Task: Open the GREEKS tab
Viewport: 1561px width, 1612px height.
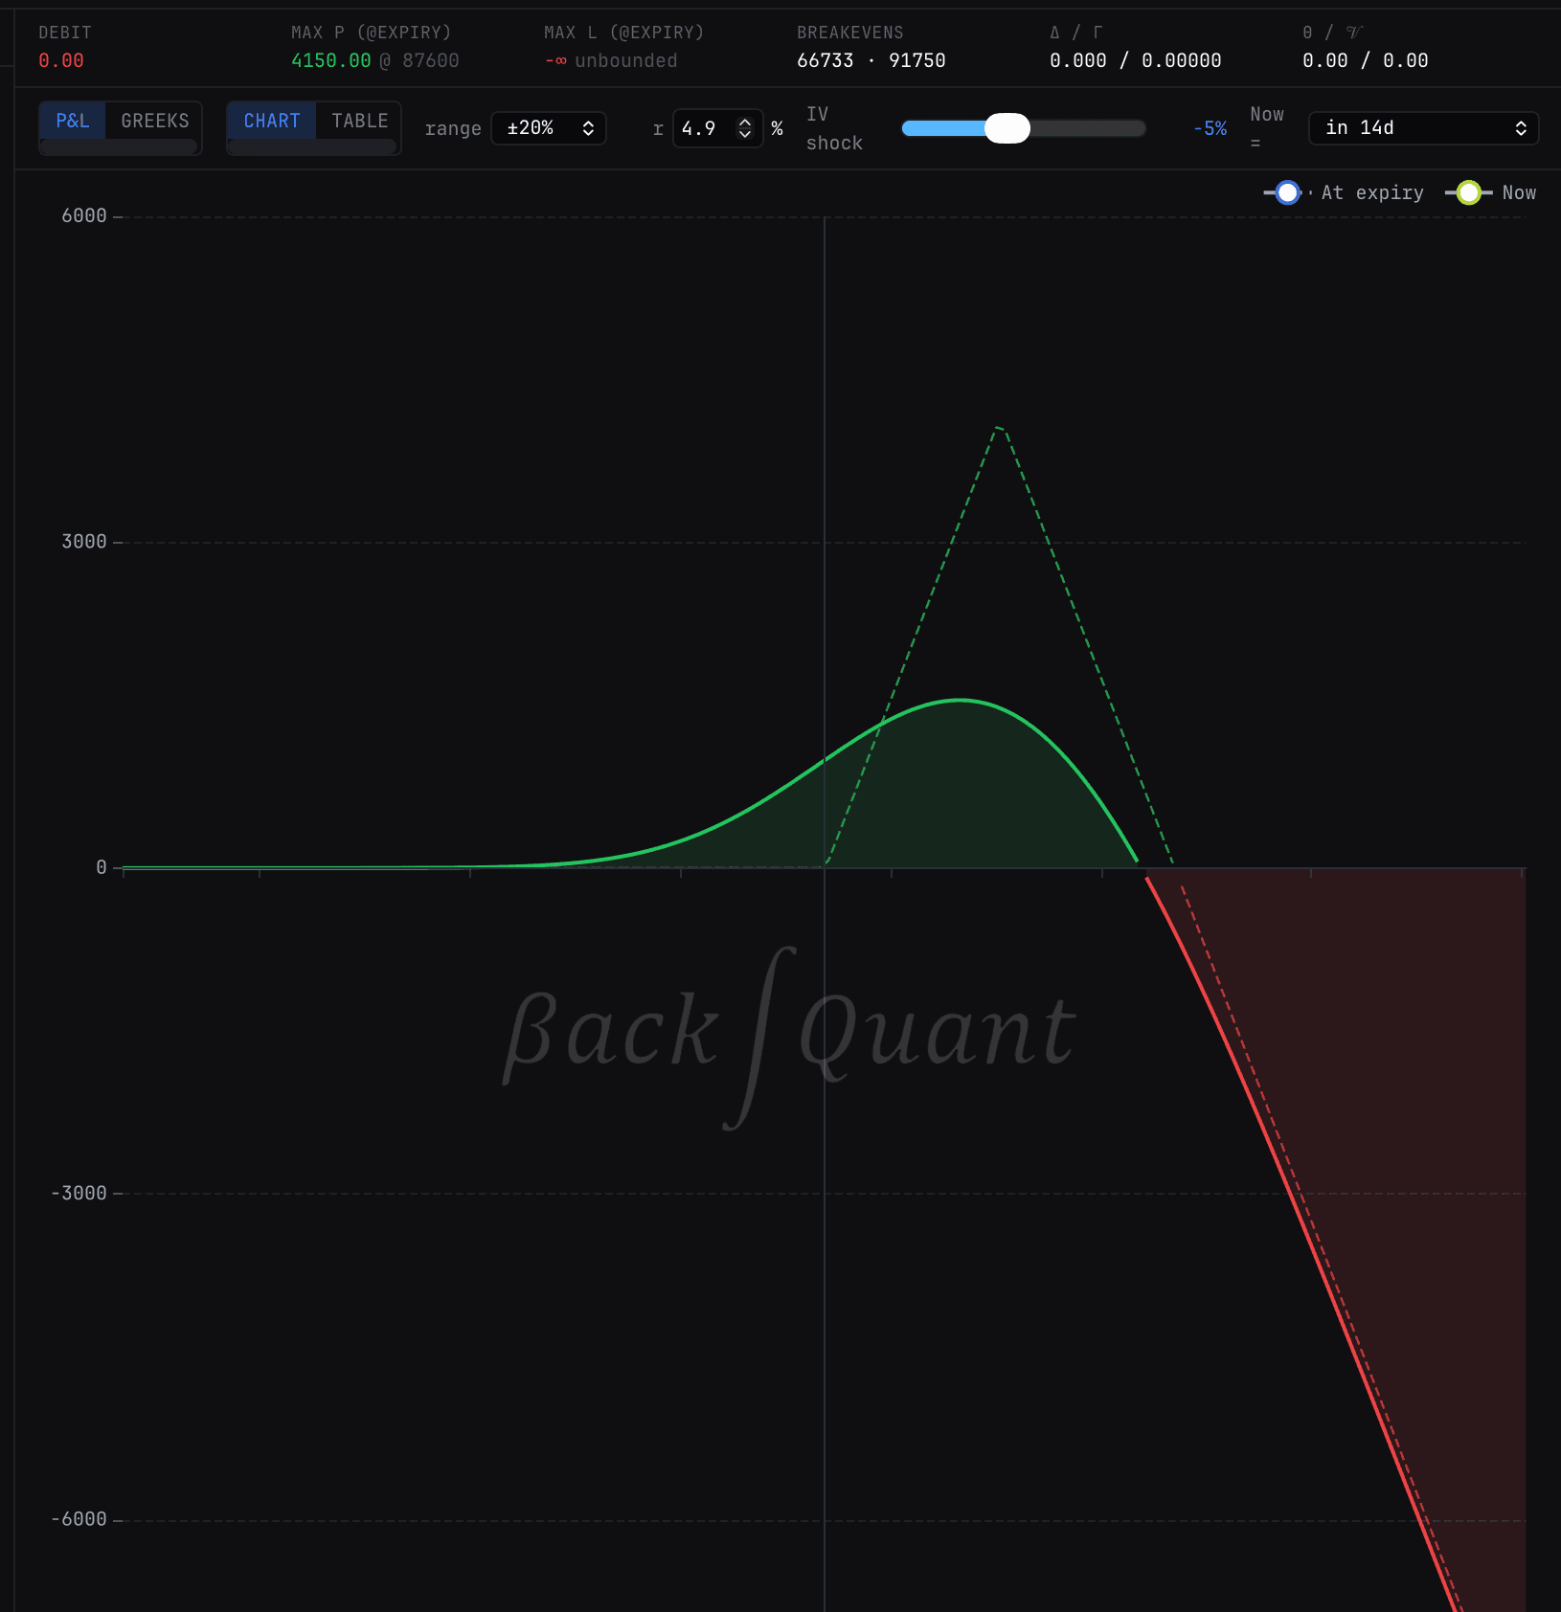Action: point(155,121)
